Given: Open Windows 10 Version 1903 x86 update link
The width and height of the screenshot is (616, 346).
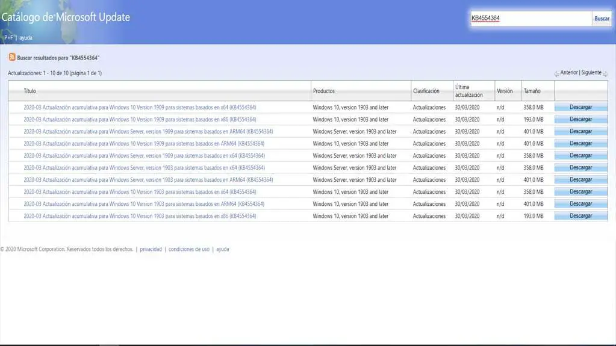Looking at the screenshot, I should (140, 216).
